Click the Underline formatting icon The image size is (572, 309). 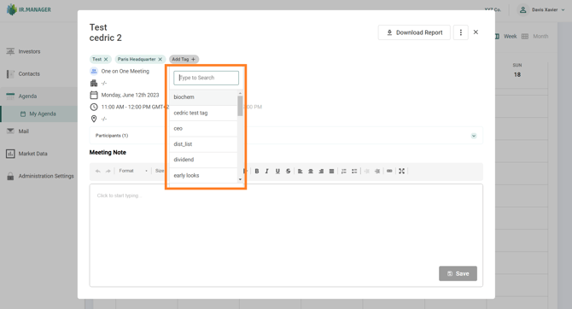point(277,171)
